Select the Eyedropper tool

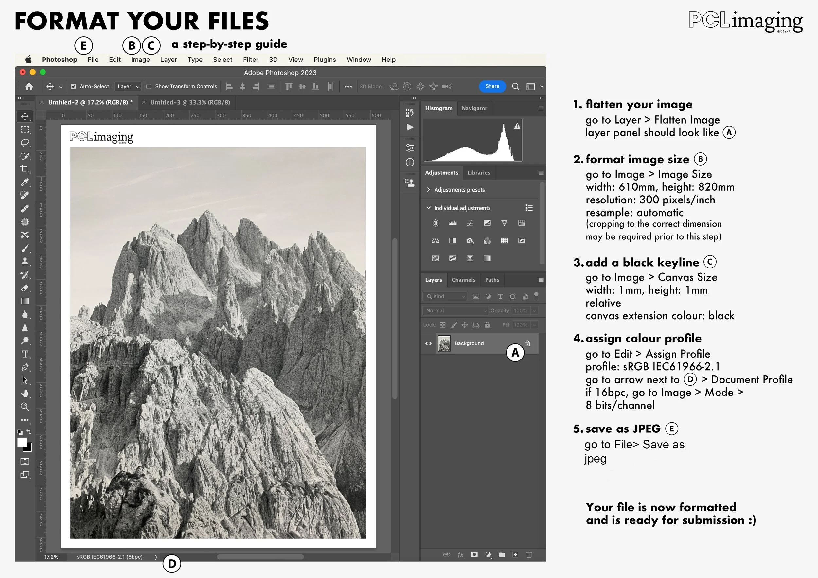(25, 182)
